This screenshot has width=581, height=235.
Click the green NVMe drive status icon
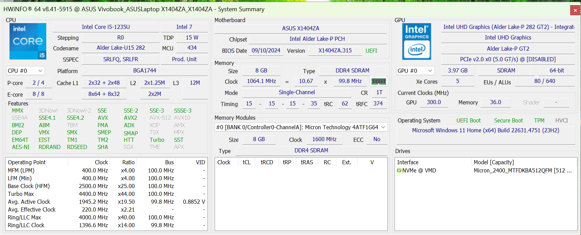[399, 170]
